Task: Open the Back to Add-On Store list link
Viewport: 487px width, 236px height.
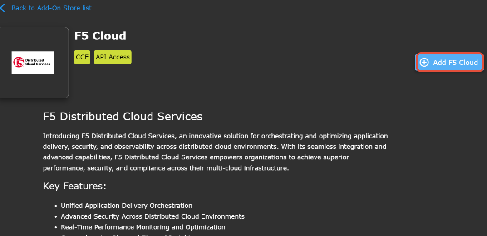Action: (x=51, y=8)
